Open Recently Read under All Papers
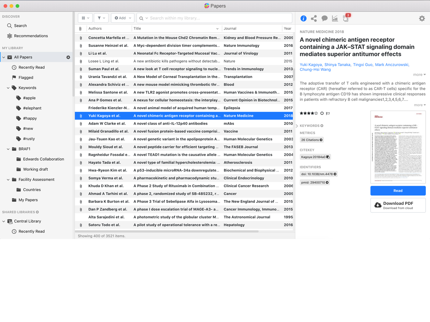This screenshot has height=322, width=430. click(x=32, y=67)
